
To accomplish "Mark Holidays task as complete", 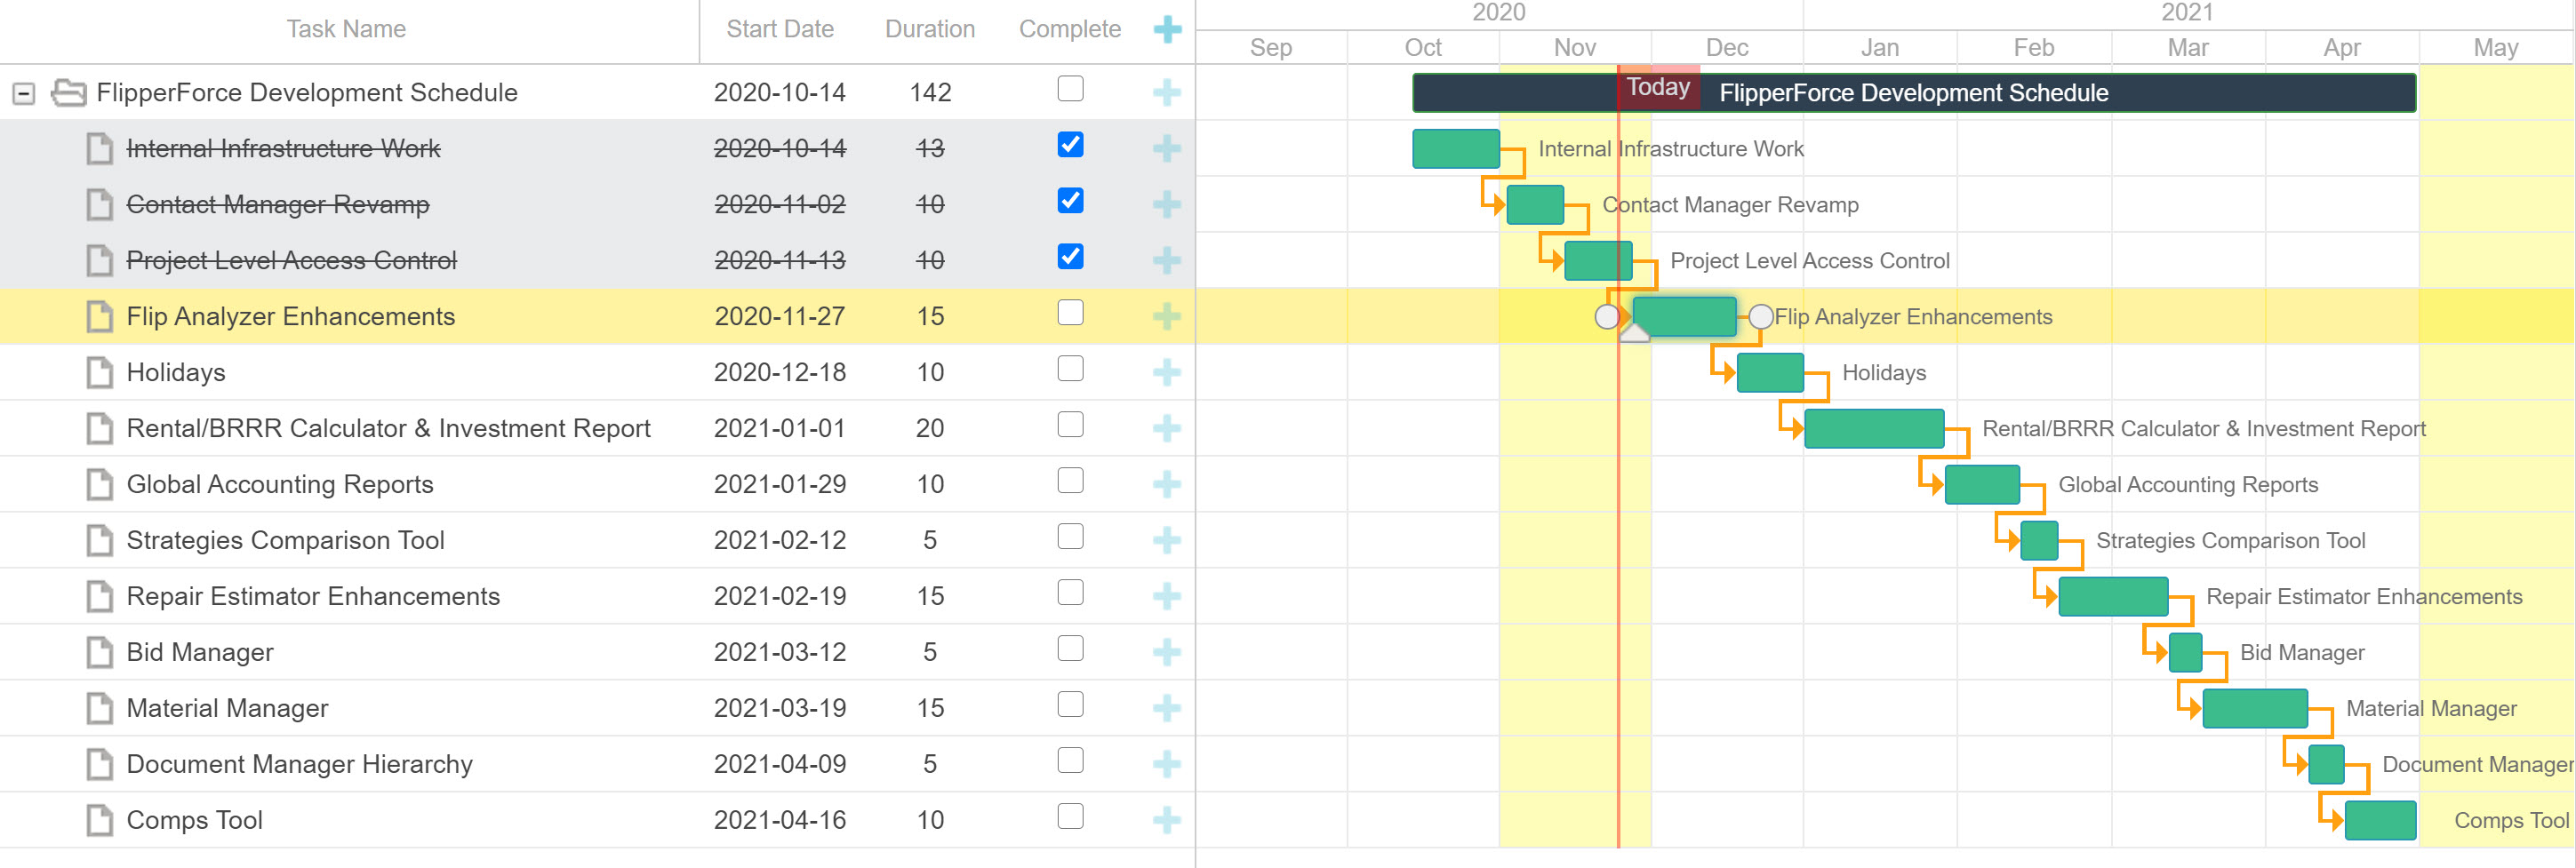I will pyautogui.click(x=1070, y=369).
